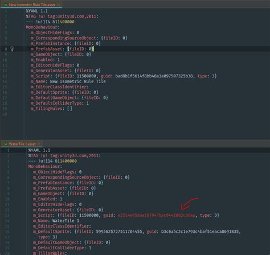Click 'm_Enabled: 1' in WaterTile editor
The width and height of the screenshot is (270, 255).
click(x=48, y=199)
